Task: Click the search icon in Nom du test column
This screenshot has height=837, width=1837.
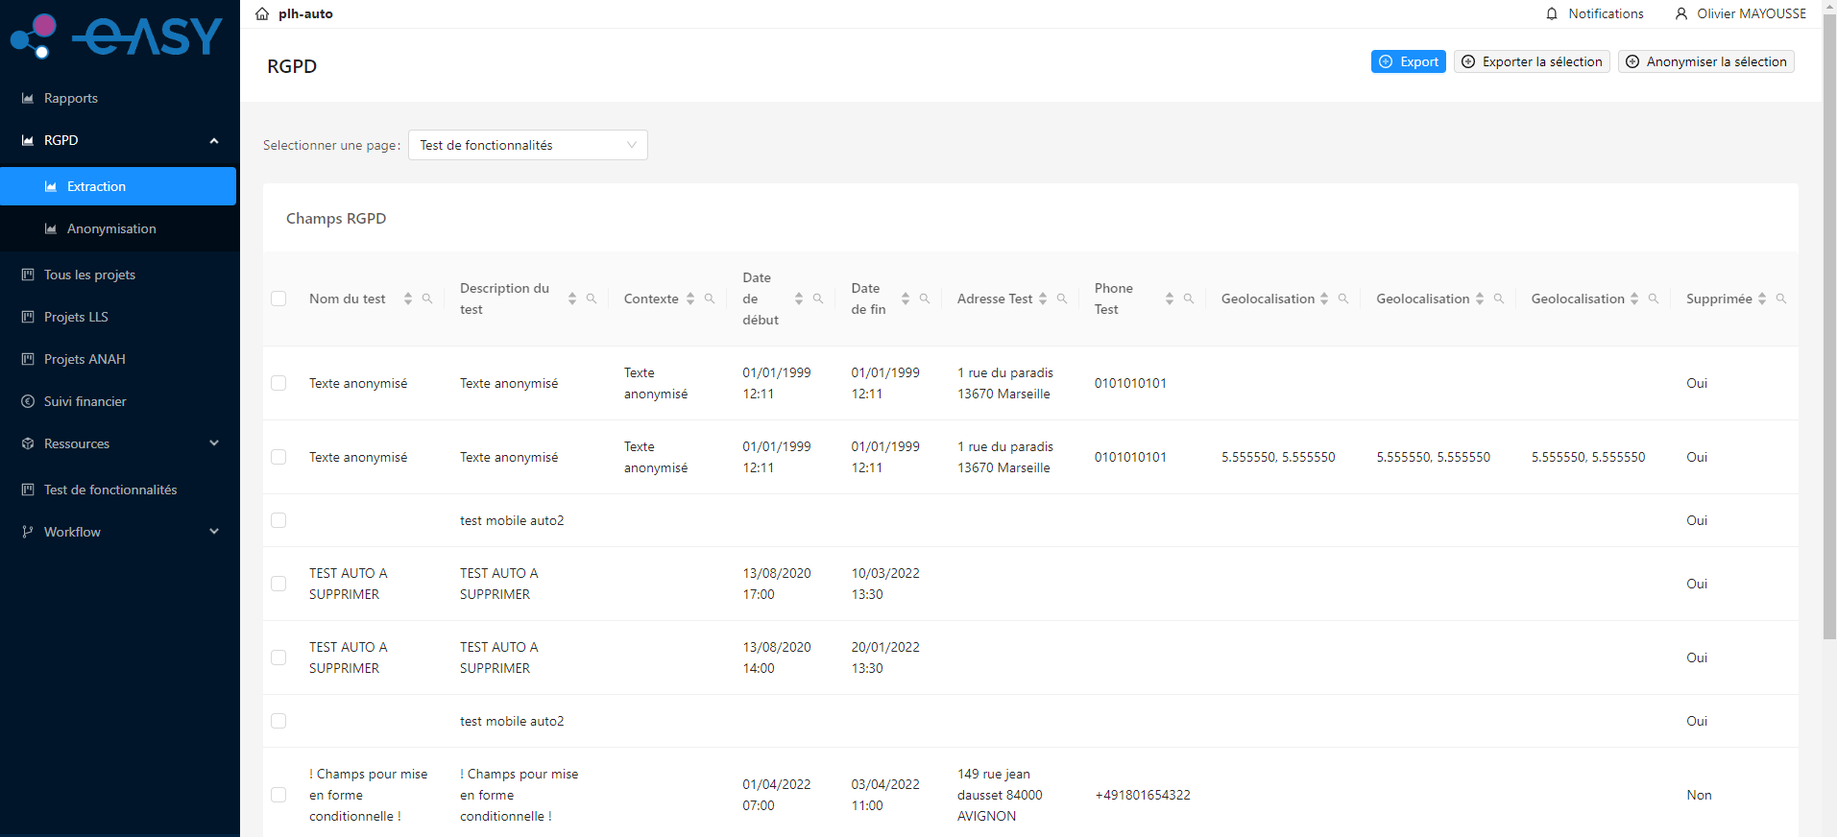Action: pos(427,299)
